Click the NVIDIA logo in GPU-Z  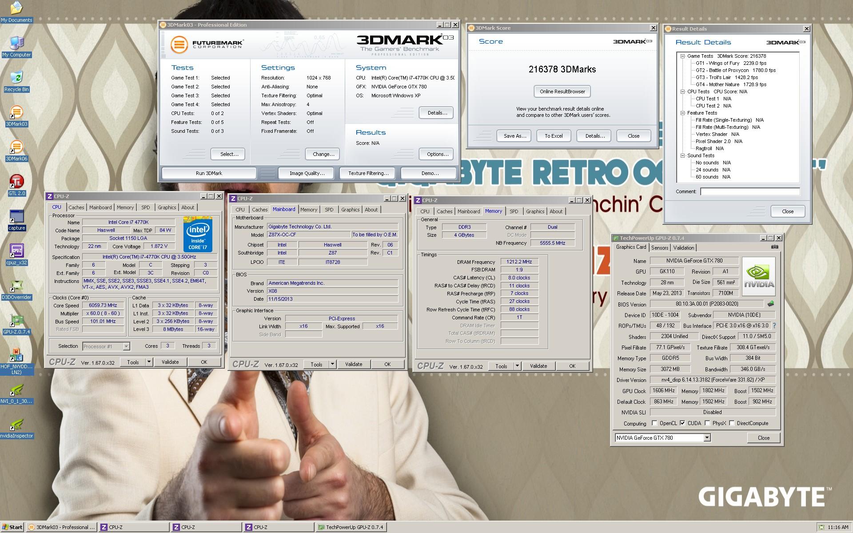click(759, 276)
